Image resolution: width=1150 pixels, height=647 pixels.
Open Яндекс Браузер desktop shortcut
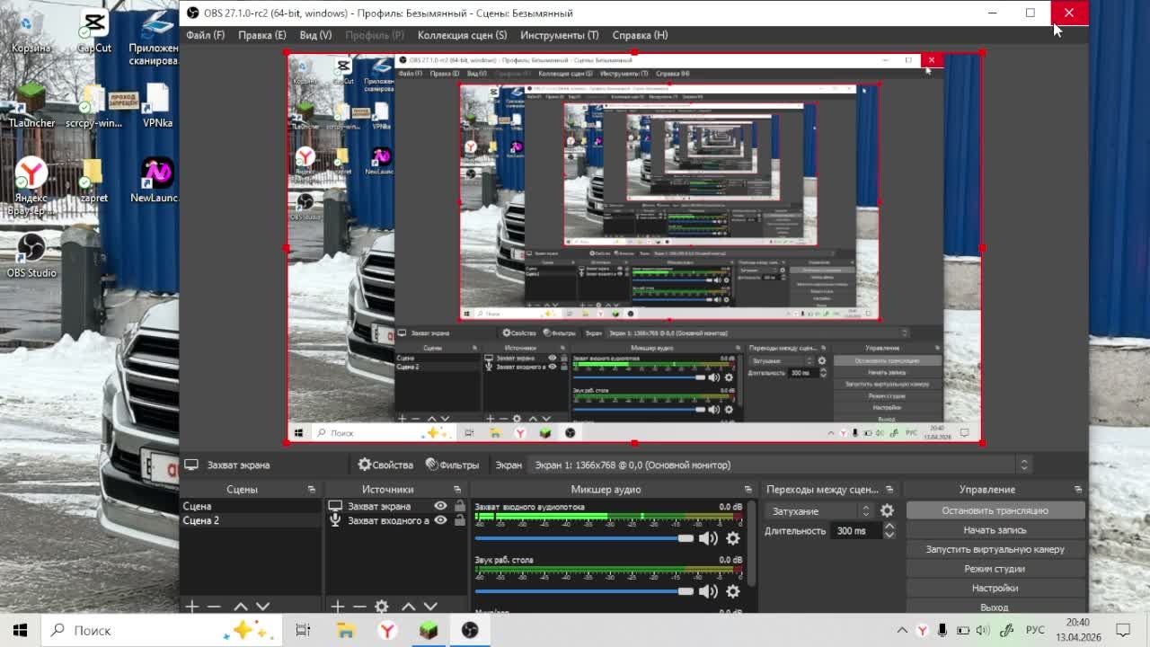[x=31, y=187]
